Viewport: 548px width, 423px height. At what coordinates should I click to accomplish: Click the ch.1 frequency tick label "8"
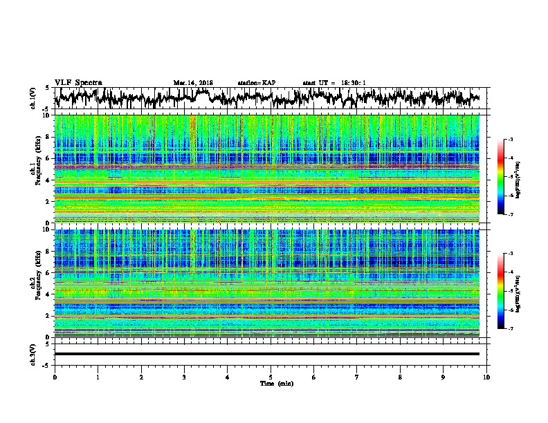coord(48,137)
